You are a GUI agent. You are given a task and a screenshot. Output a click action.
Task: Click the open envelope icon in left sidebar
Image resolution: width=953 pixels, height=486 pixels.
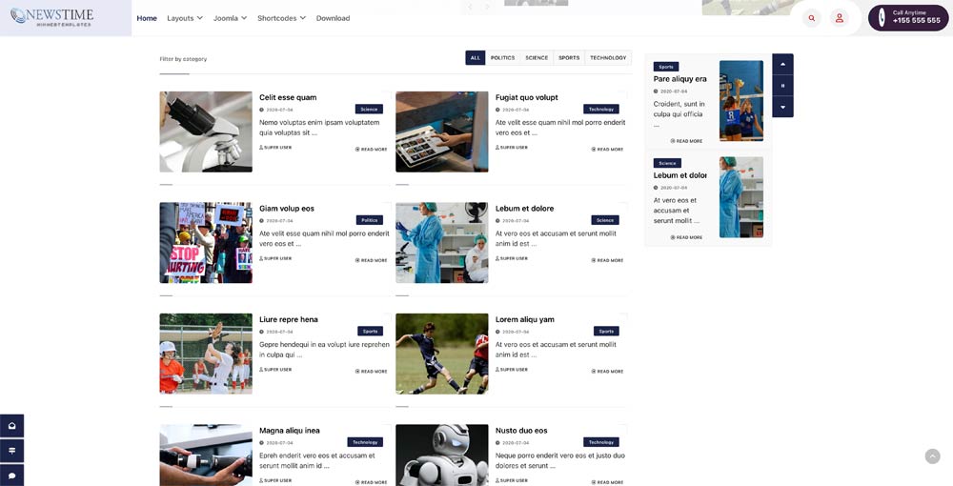click(x=11, y=426)
